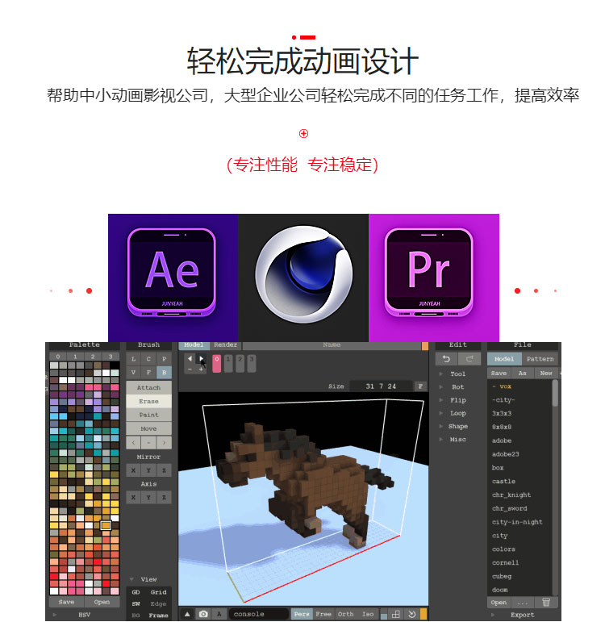Click the After Effects Ae logo
The width and height of the screenshot is (605, 622).
[172, 272]
